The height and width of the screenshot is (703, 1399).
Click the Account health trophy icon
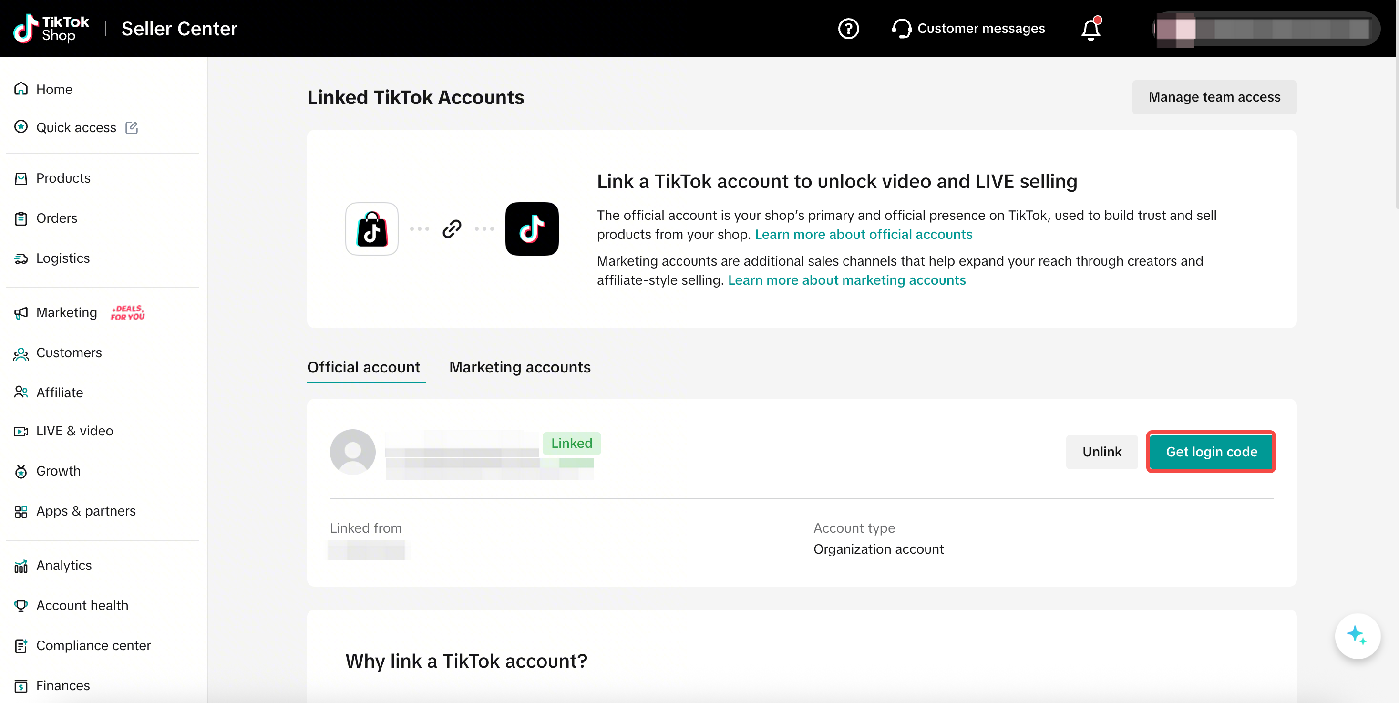[x=21, y=606]
